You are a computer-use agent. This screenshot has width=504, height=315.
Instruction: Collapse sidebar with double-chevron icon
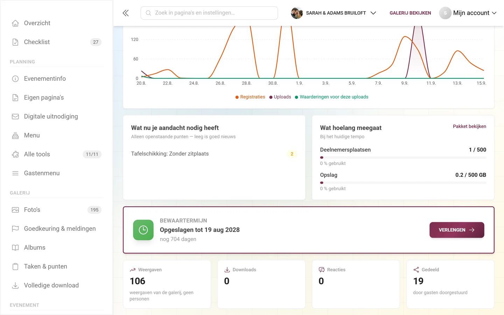(x=126, y=13)
